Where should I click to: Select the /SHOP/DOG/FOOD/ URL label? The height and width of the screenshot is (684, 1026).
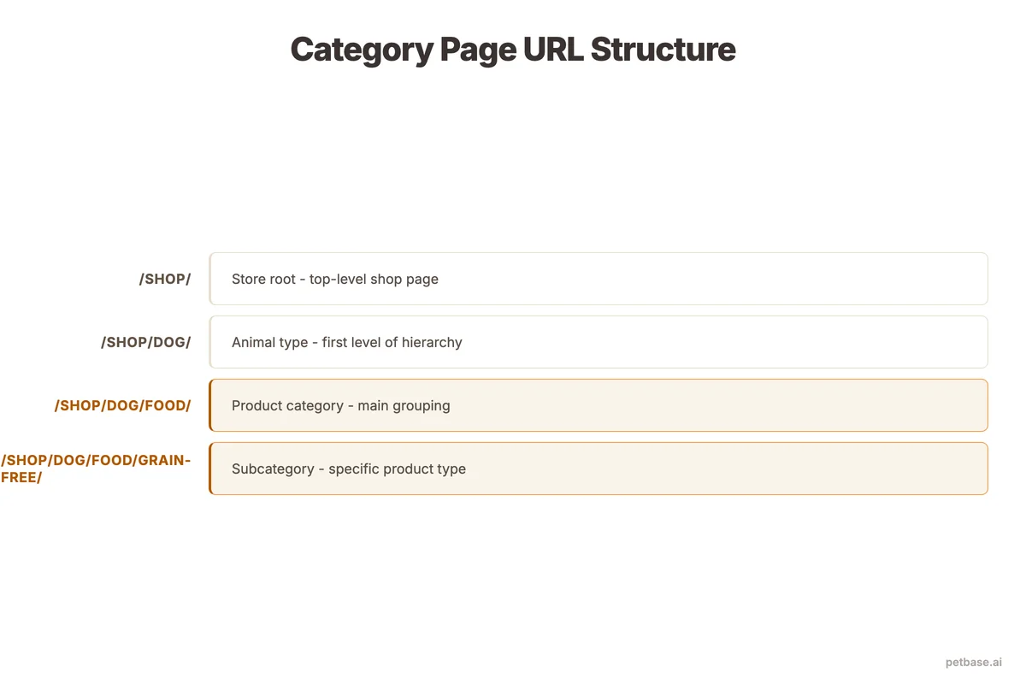pyautogui.click(x=122, y=405)
